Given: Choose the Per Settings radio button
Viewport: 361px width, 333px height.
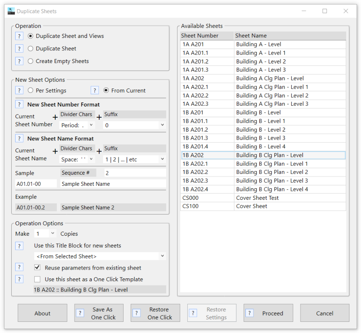Looking at the screenshot, I should [31, 91].
